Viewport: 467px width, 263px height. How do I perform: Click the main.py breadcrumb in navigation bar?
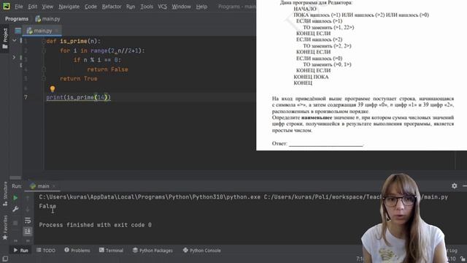(47, 19)
